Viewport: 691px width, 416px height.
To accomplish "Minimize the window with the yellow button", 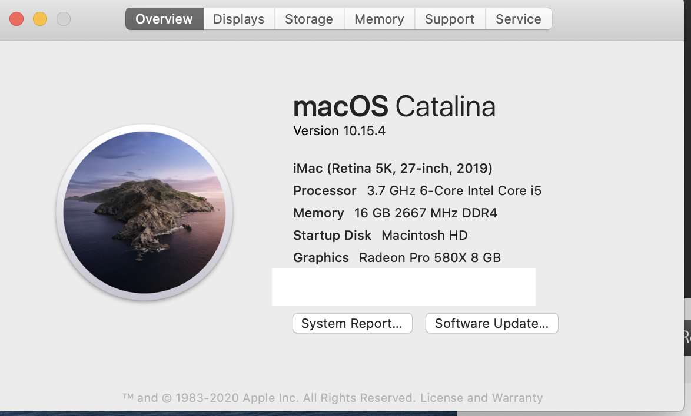I will coord(40,19).
